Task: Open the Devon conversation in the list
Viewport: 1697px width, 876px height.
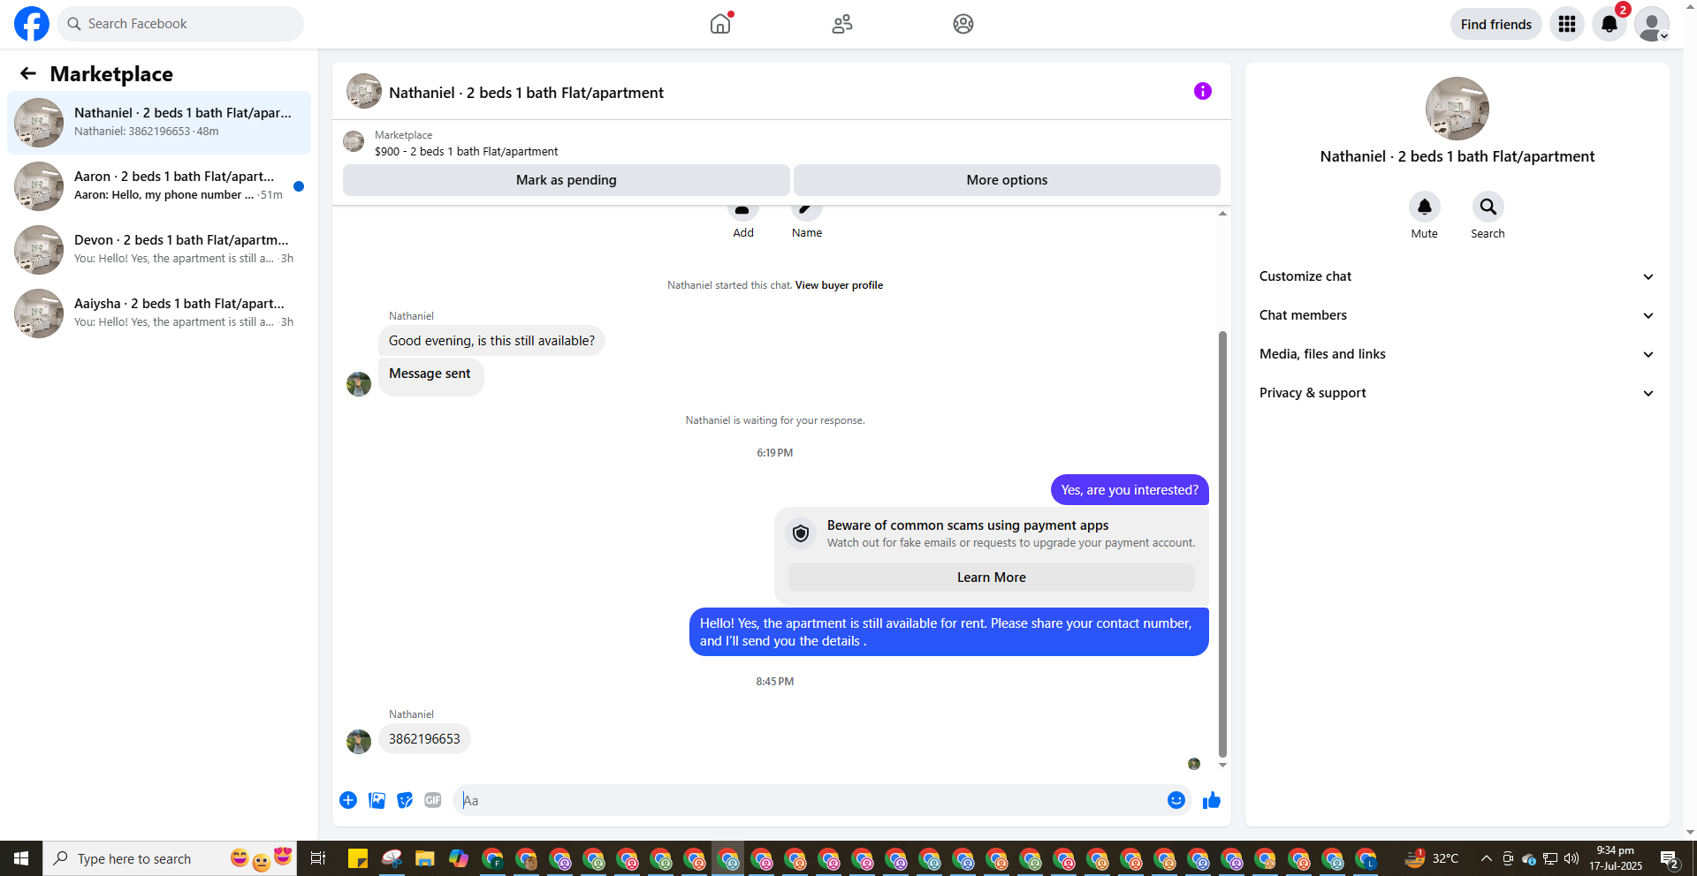Action: [x=159, y=250]
